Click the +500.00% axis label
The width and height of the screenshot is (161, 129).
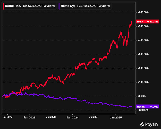pos(143,26)
